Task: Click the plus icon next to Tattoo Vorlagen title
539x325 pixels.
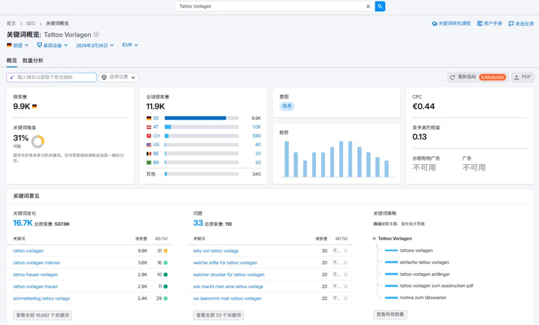Action: point(97,34)
